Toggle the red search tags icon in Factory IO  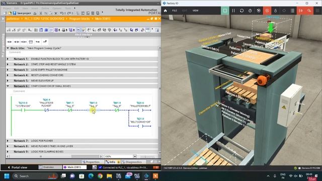[x=309, y=11]
